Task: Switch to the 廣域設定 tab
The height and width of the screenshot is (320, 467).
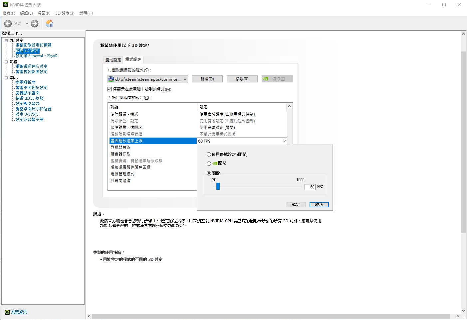Action: tap(113, 60)
